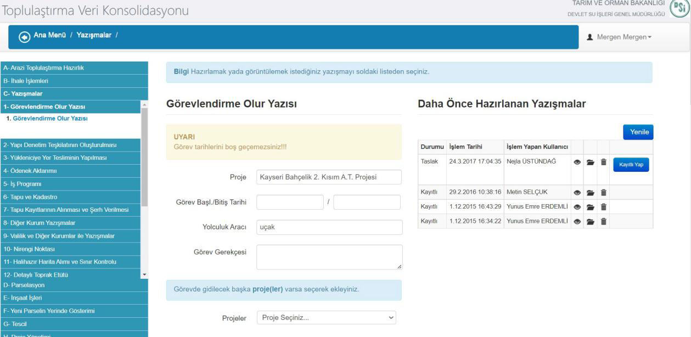The height and width of the screenshot is (337, 691).
Task: Click the Kayıtlı Yap button
Action: coord(631,165)
